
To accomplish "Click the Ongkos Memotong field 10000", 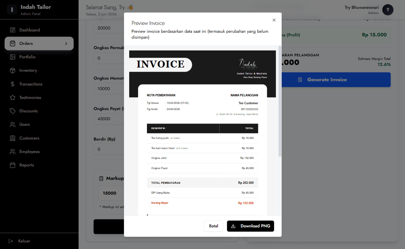I will [109, 88].
